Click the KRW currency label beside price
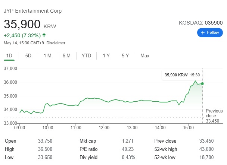 click(50, 26)
